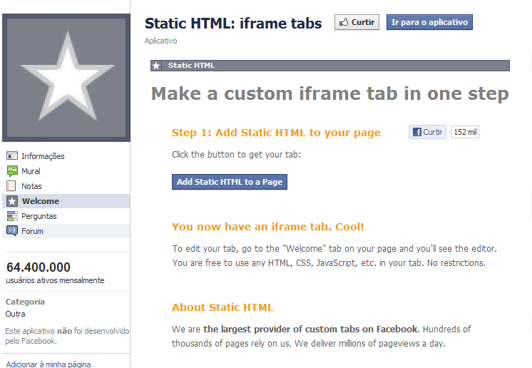Click the Ir para o aplicativo button

429,22
